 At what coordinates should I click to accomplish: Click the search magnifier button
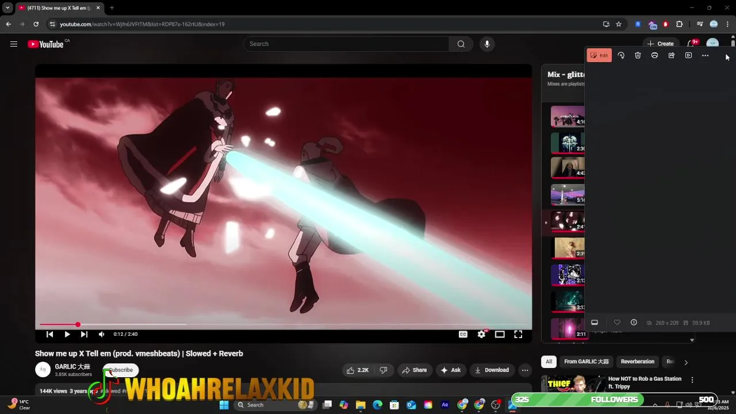pos(461,44)
